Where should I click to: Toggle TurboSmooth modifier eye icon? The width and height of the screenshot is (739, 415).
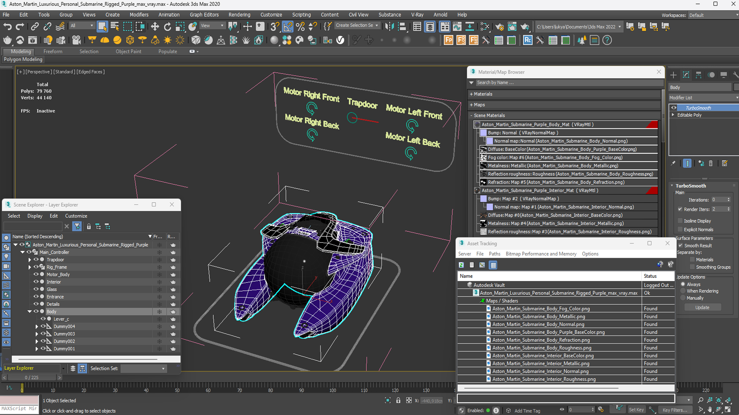pos(674,108)
